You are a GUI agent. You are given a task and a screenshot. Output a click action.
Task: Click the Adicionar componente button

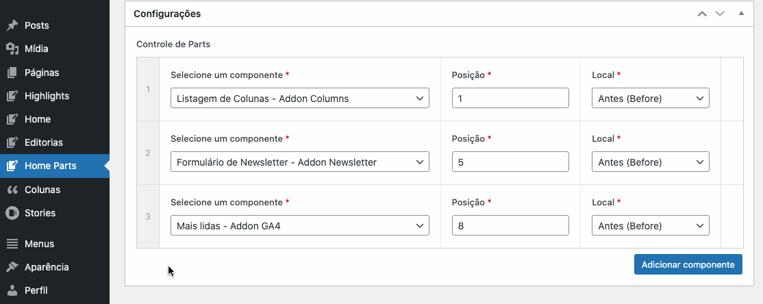[x=688, y=264]
